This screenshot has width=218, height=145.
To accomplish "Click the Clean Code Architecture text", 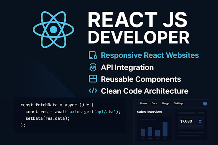I will [x=145, y=91].
